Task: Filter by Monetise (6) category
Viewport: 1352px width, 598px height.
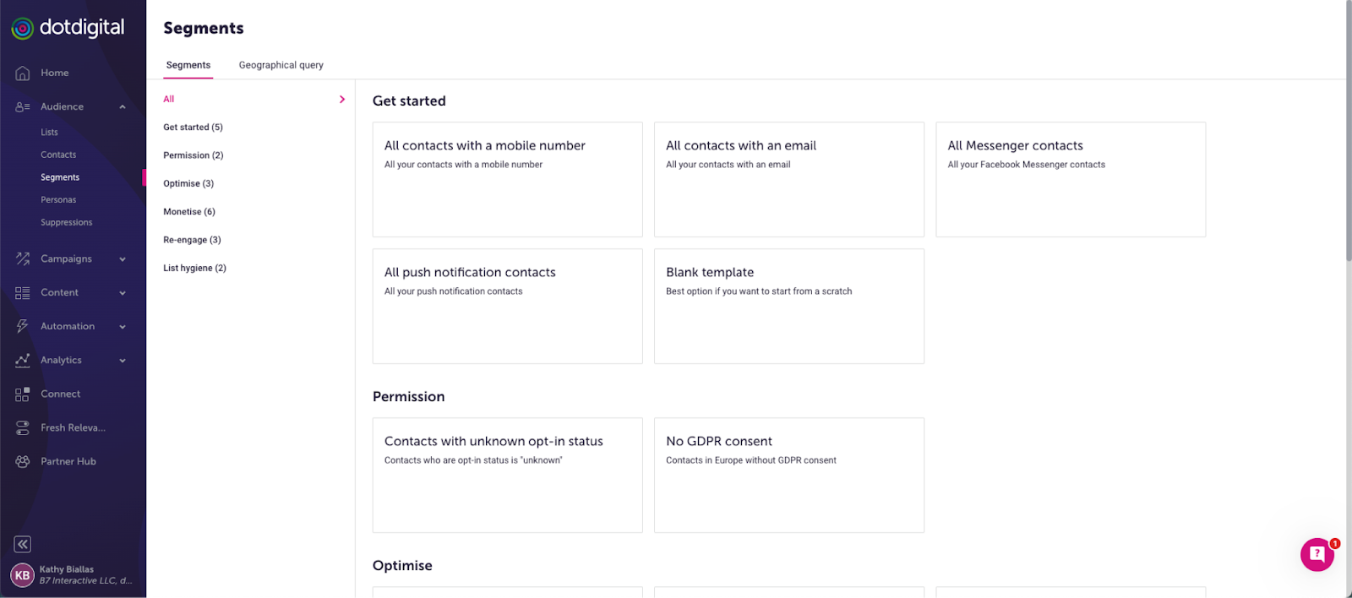Action: coord(189,212)
